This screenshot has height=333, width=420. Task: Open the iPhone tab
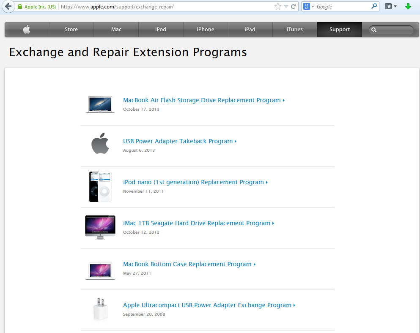coord(206,30)
